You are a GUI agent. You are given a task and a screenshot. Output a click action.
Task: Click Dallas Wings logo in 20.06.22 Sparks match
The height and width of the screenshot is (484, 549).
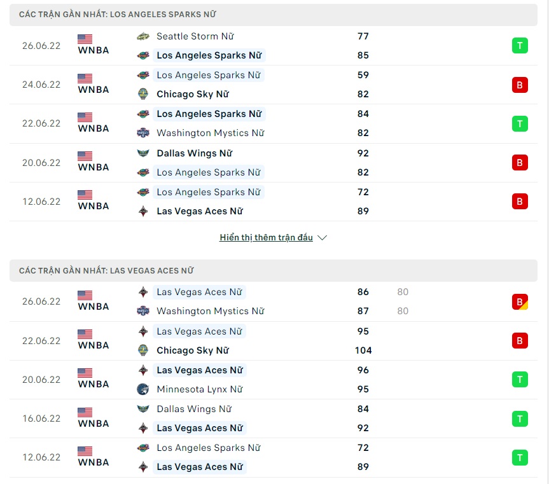(143, 153)
